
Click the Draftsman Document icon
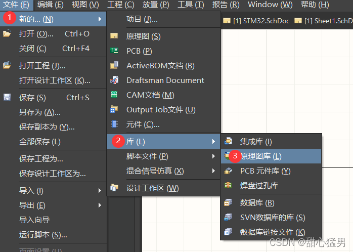(114, 80)
